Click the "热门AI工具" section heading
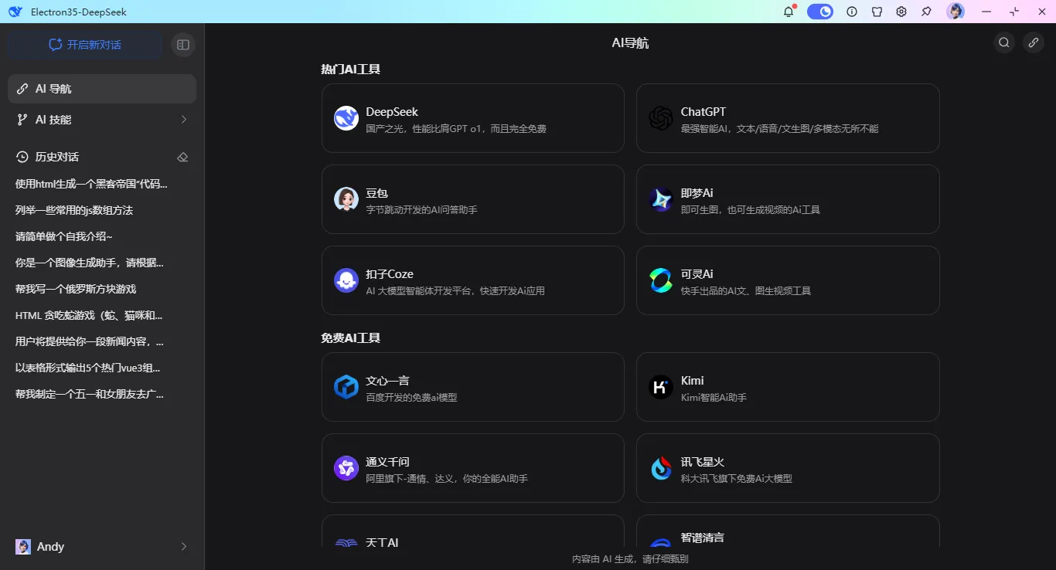 [351, 70]
